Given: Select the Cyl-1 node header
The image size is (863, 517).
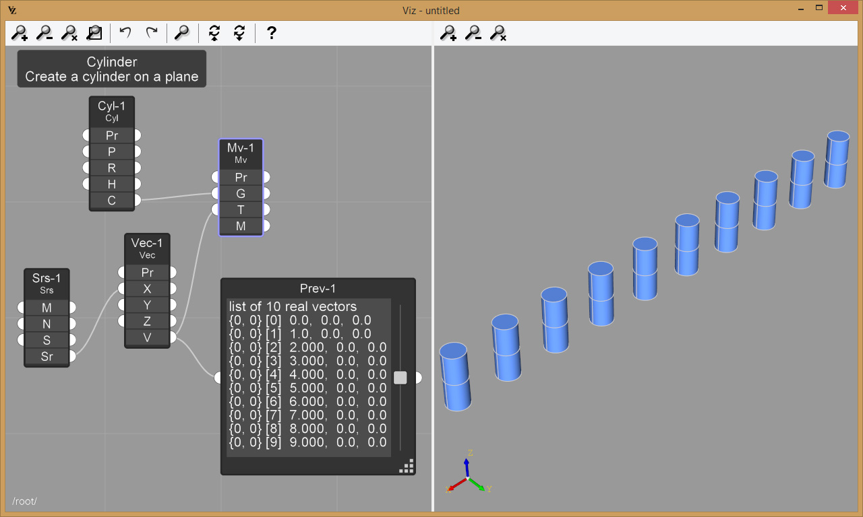Looking at the screenshot, I should (112, 111).
